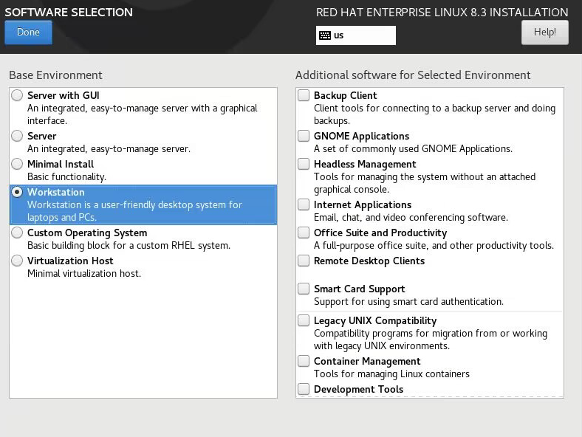Viewport: 582px width, 437px height.
Task: Click 'Email, chat, and video conferencing software.' text
Action: (411, 217)
